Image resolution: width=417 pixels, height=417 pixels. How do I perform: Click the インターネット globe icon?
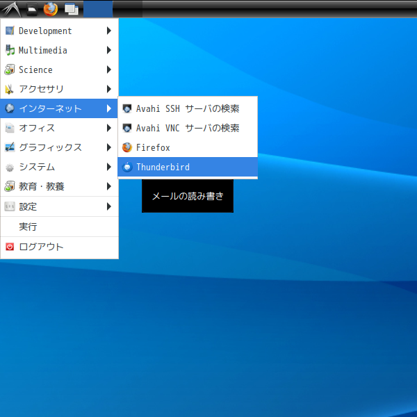(x=10, y=108)
